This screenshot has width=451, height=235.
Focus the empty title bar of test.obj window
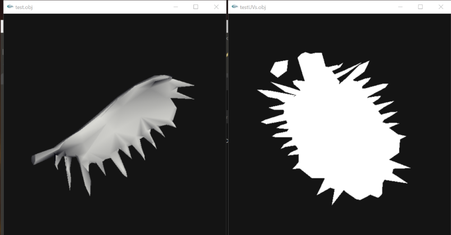tap(101, 7)
